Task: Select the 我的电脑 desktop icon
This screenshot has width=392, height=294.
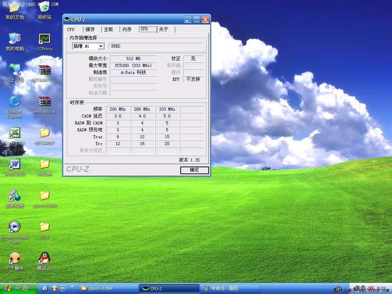Action: coord(15,41)
